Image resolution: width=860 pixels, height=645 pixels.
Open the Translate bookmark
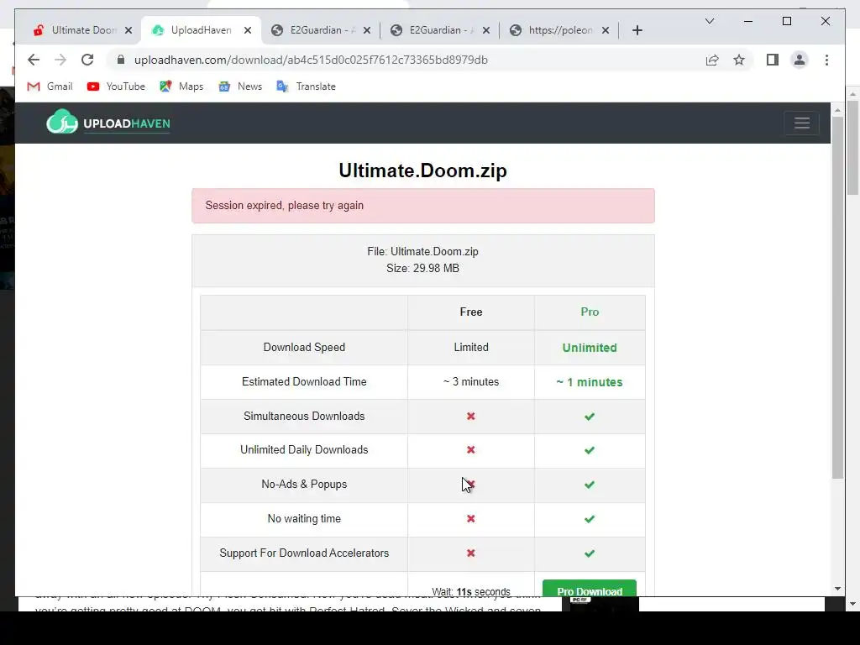point(306,87)
